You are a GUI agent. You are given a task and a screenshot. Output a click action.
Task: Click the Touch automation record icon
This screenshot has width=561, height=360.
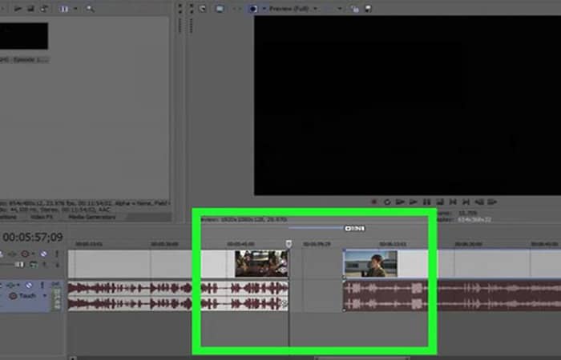[14, 296]
